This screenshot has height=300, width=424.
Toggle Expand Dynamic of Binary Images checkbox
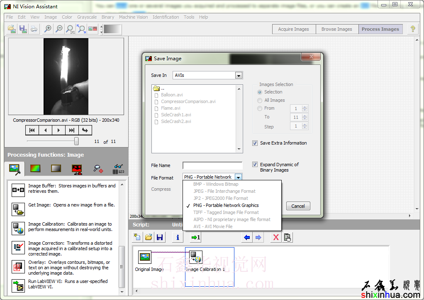pos(255,165)
